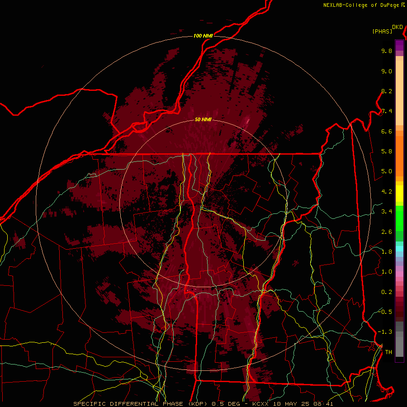Click the DKD legend unit label

click(398, 27)
